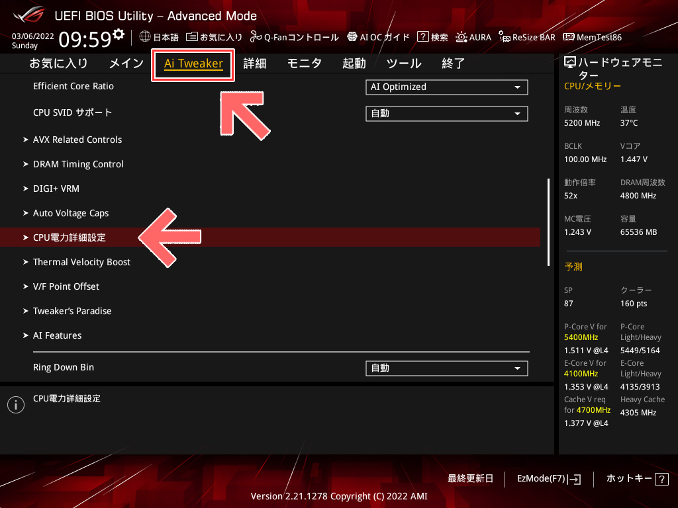Open the 詳細 tab
The width and height of the screenshot is (678, 508).
[255, 63]
